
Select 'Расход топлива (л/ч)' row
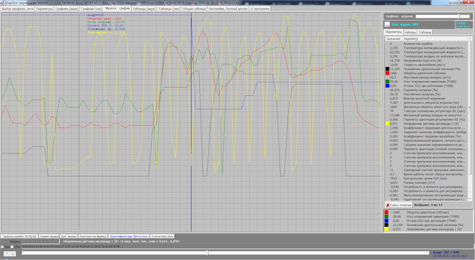click(x=427, y=183)
